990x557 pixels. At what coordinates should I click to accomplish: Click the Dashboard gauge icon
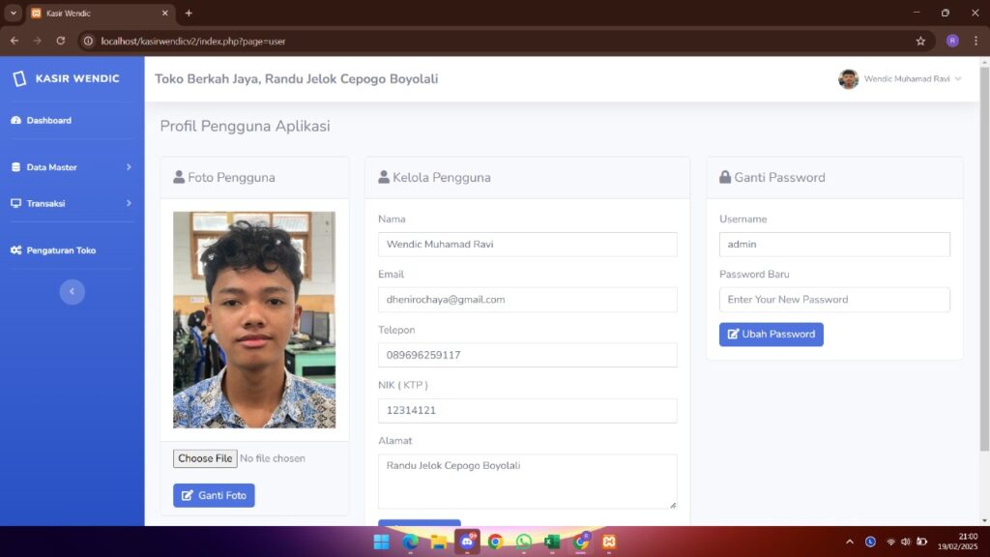coord(15,120)
